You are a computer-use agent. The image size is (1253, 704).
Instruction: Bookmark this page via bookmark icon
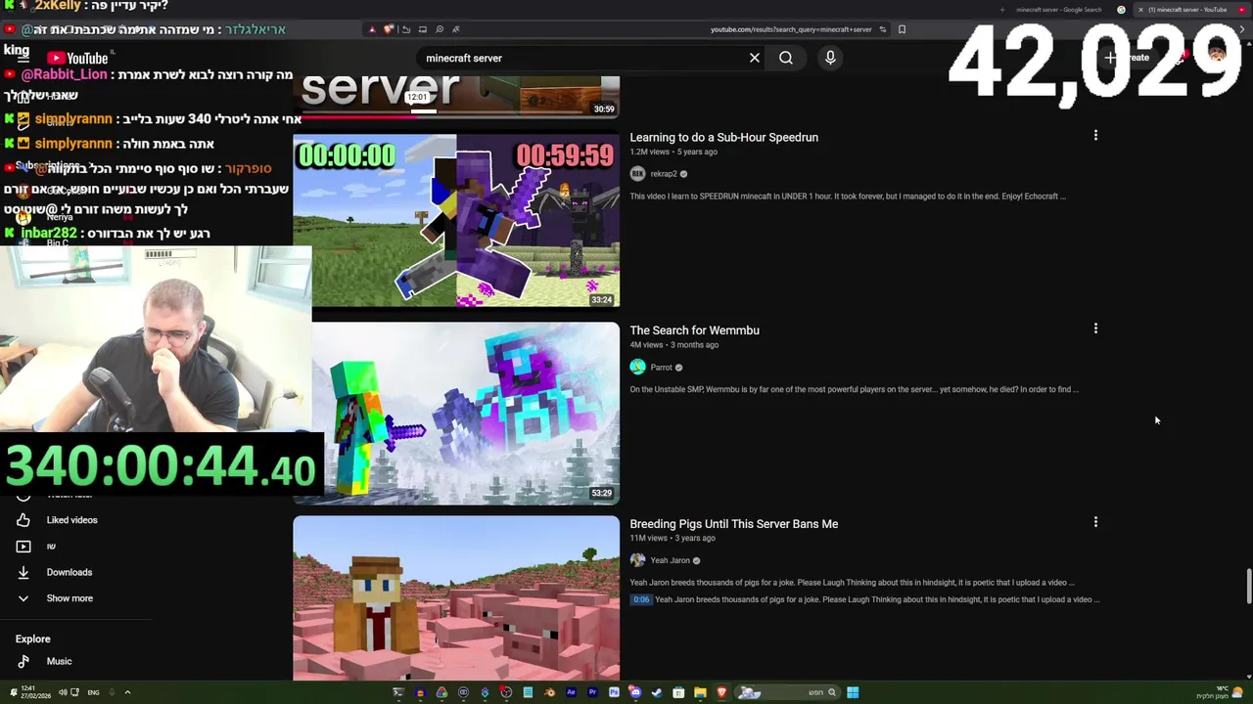coord(902,29)
